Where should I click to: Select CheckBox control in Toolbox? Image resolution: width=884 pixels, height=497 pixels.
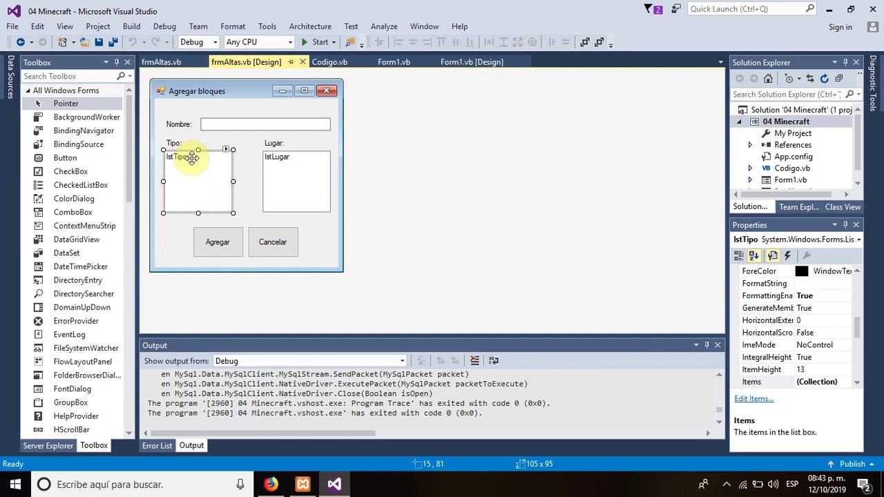coord(73,172)
